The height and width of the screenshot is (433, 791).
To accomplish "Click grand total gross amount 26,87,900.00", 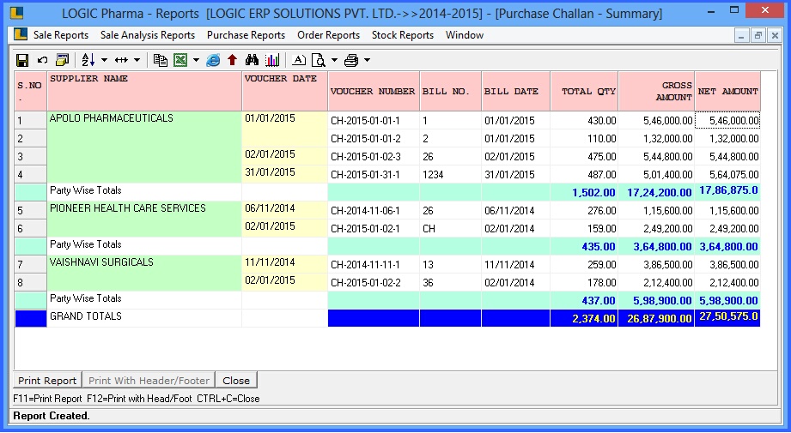I will 656,318.
